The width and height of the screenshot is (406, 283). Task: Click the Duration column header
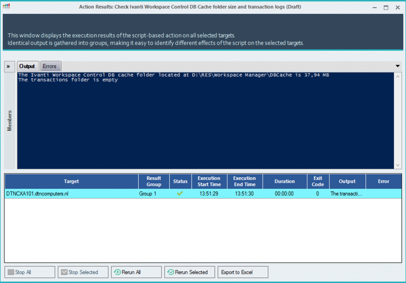point(285,181)
